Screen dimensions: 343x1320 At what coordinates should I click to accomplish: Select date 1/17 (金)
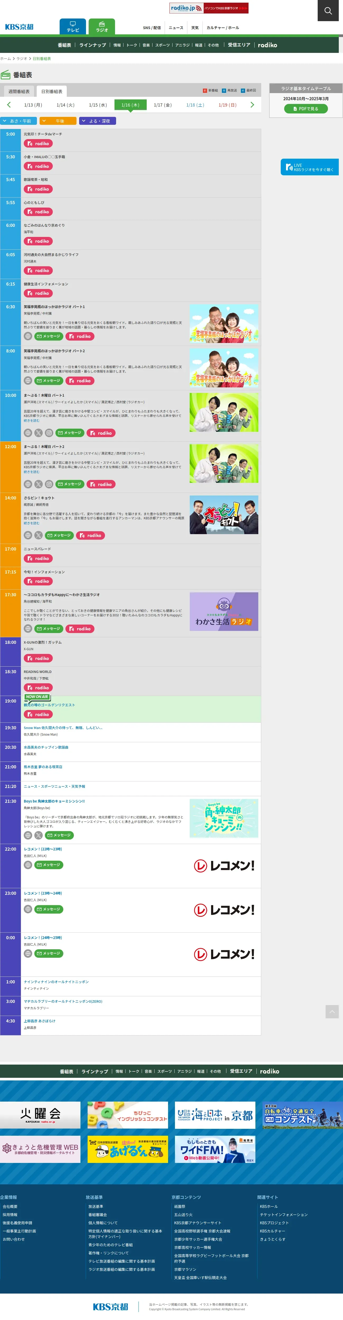163,105
